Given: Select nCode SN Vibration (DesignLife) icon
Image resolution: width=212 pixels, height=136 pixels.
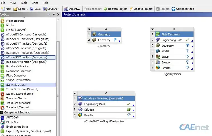Looking at the screenshot, I should point(3,62).
